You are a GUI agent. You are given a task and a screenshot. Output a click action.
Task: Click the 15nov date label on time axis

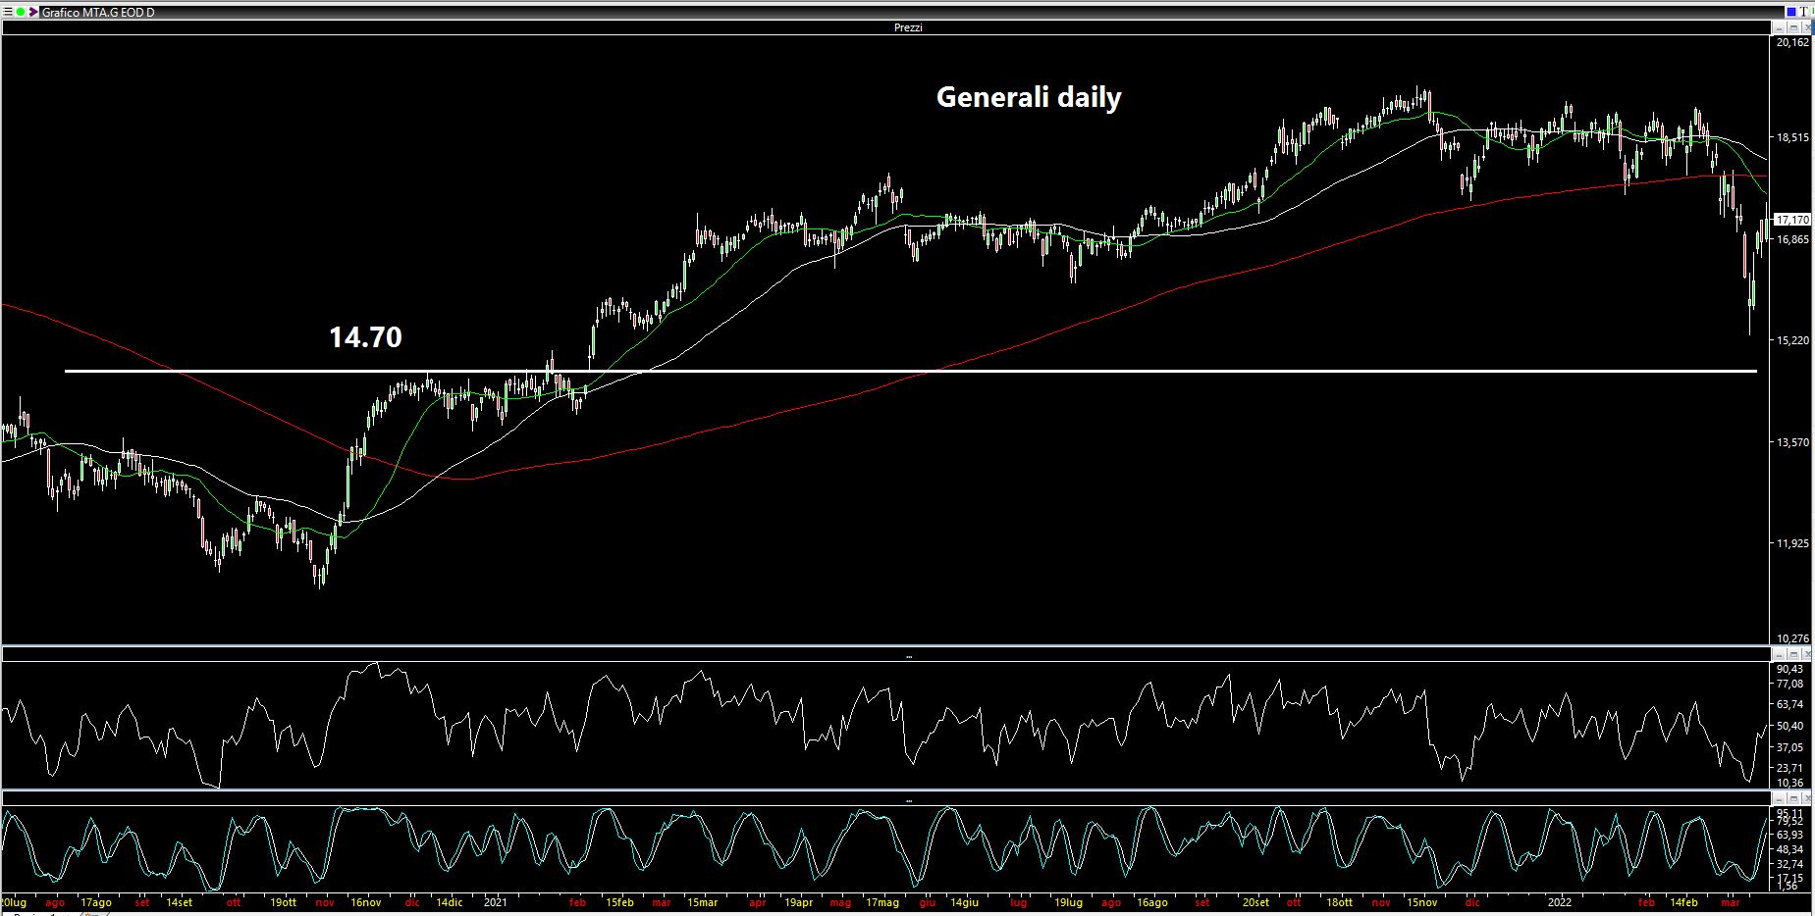[1422, 902]
